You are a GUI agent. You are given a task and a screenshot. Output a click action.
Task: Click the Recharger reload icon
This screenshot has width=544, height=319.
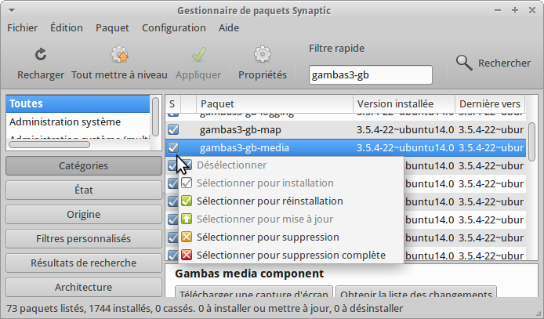tap(41, 54)
